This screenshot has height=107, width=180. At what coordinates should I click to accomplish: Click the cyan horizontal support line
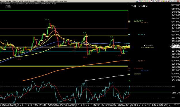point(64,51)
